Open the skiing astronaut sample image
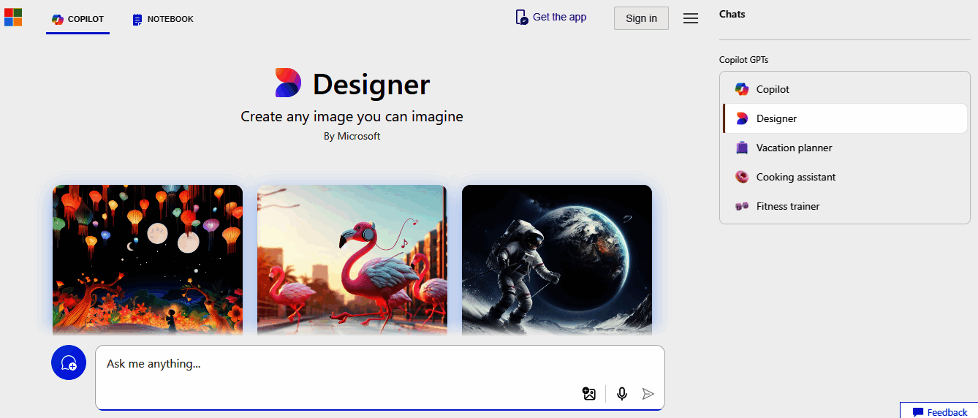 pyautogui.click(x=557, y=259)
